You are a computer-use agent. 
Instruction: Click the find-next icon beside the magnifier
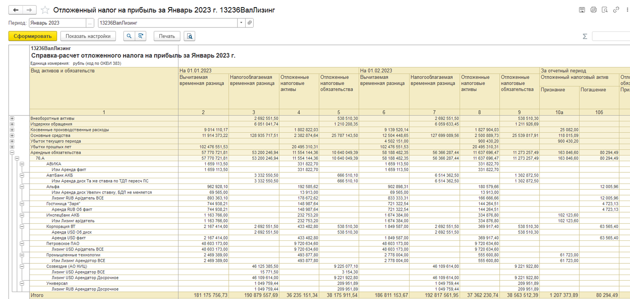pos(141,36)
